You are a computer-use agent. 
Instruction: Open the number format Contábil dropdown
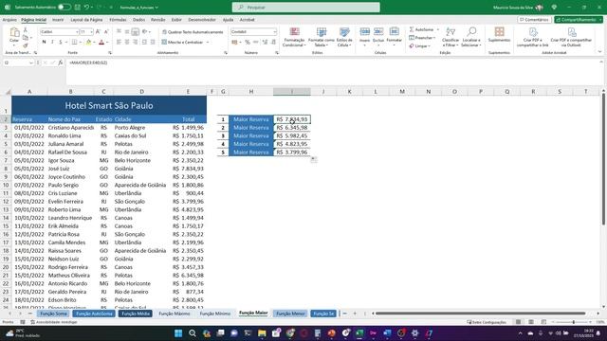[275, 31]
